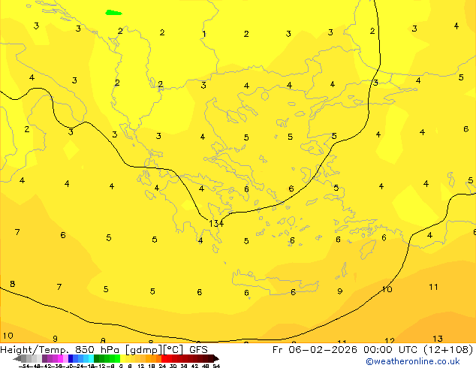476x368 pixels.
Task: Click the 'Fr 06-02-2026 00:00 UTC' timestamp
Action: (x=346, y=350)
